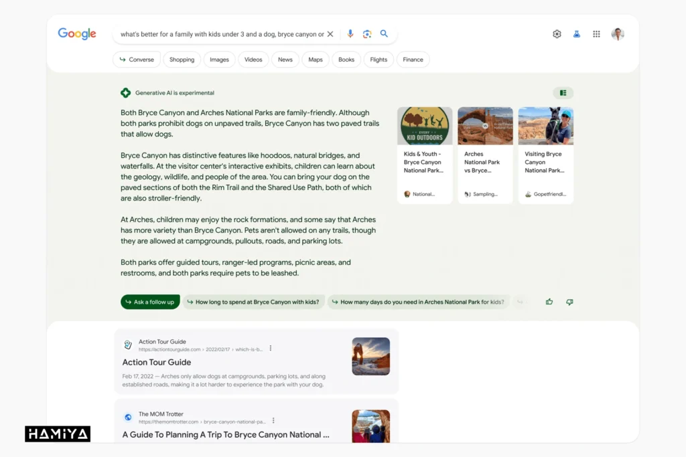Switch to the Books tab

click(346, 60)
